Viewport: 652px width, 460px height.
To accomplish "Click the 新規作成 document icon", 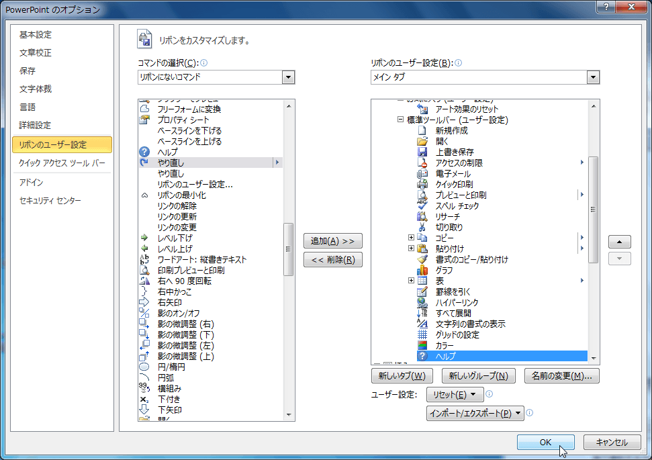I will [x=422, y=130].
